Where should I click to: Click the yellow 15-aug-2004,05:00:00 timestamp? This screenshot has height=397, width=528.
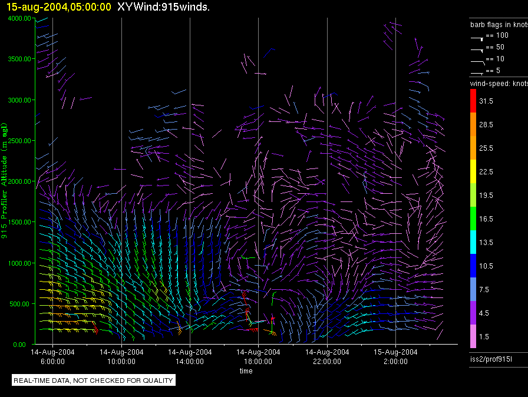coord(58,6)
